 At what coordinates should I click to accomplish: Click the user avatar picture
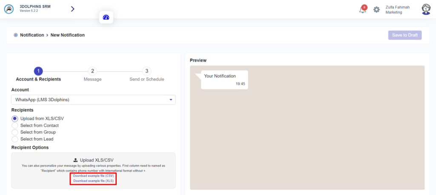[426, 9]
